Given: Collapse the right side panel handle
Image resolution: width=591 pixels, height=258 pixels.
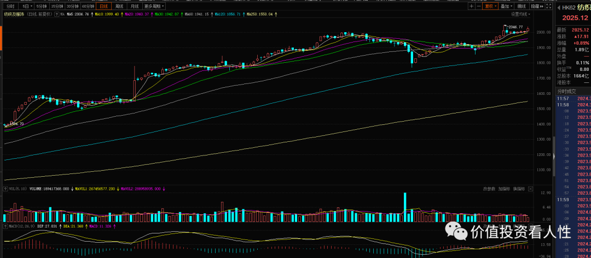Looking at the screenshot, I should click(x=554, y=156).
